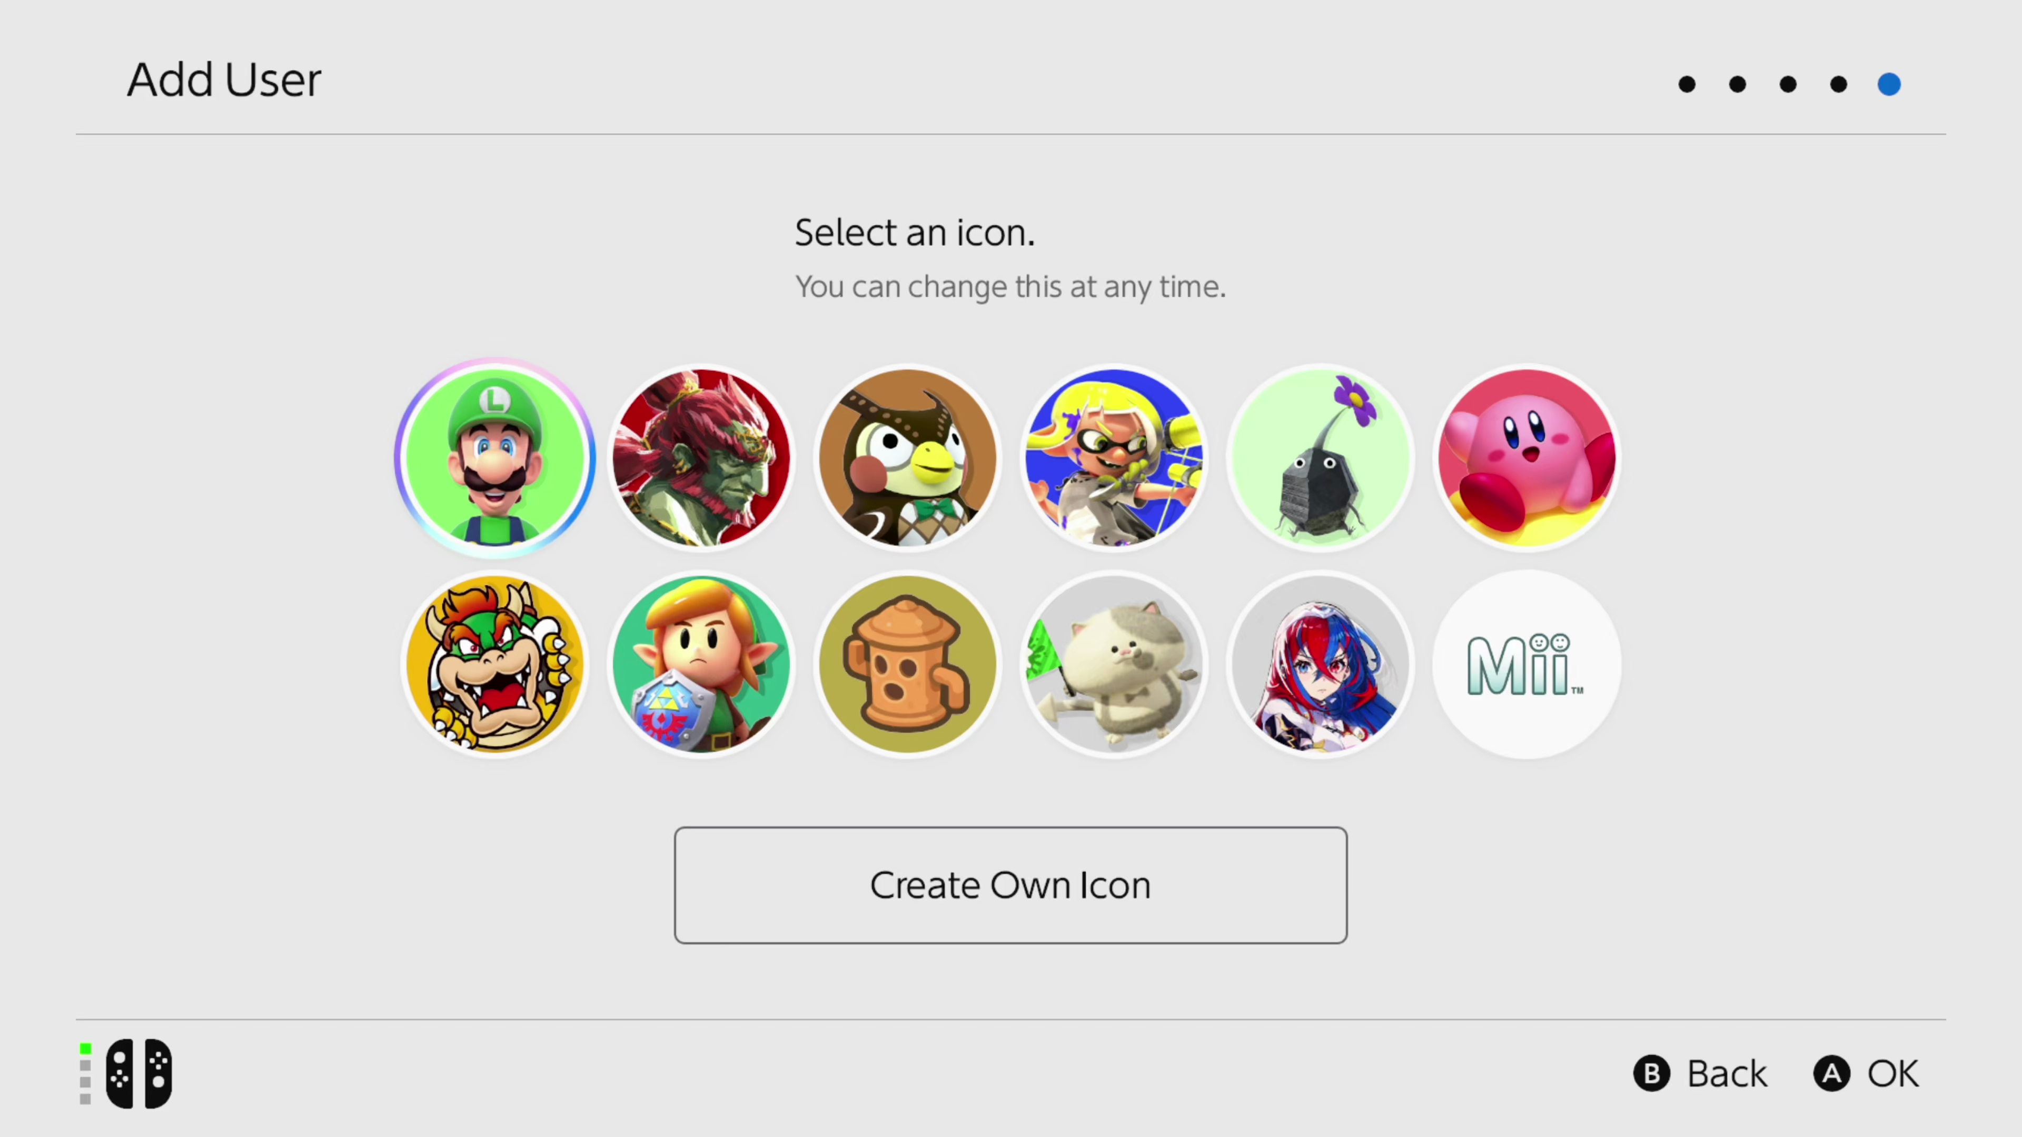
Task: Choose the Rock Pikmin icon
Action: click(x=1320, y=457)
